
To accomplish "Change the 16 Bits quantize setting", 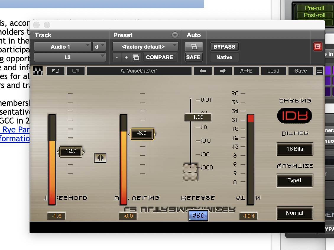I will point(295,149).
